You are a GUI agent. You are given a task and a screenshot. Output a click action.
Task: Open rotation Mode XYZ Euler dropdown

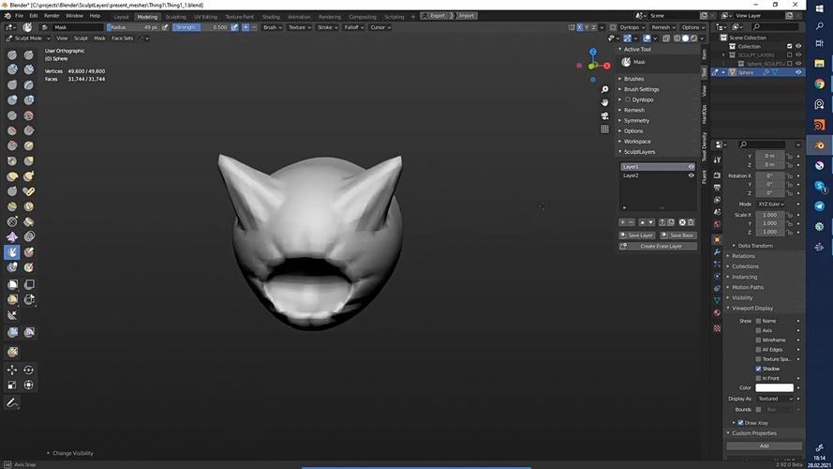tap(771, 204)
